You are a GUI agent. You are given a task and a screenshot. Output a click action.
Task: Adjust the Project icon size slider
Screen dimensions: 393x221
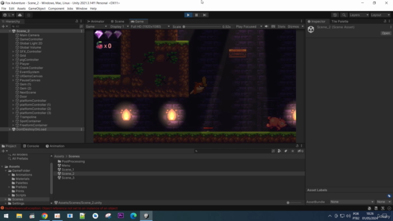pyautogui.click(x=294, y=203)
